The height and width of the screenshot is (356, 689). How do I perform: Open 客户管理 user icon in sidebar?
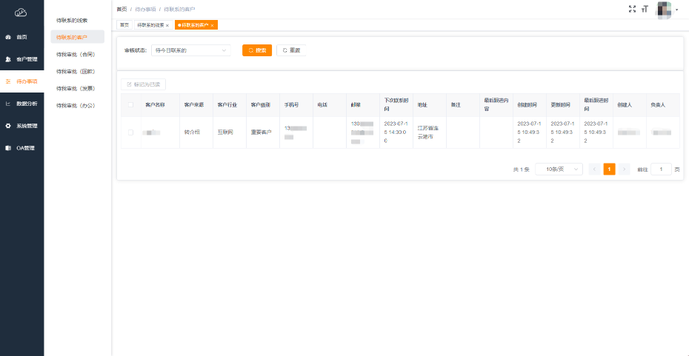pyautogui.click(x=8, y=58)
